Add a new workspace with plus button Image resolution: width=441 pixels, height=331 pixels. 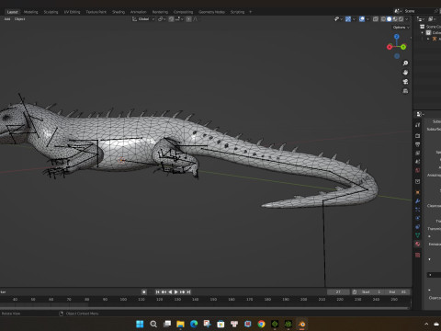click(250, 12)
